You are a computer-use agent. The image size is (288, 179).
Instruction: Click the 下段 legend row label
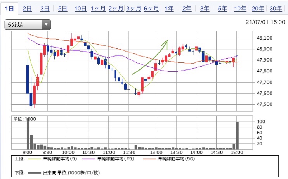coord(20,173)
